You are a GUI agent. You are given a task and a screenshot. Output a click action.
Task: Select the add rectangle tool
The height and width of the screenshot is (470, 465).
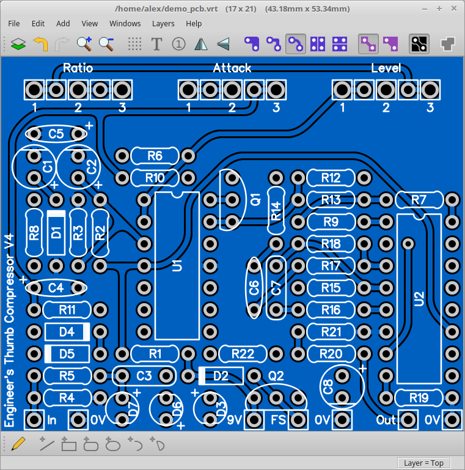click(68, 444)
